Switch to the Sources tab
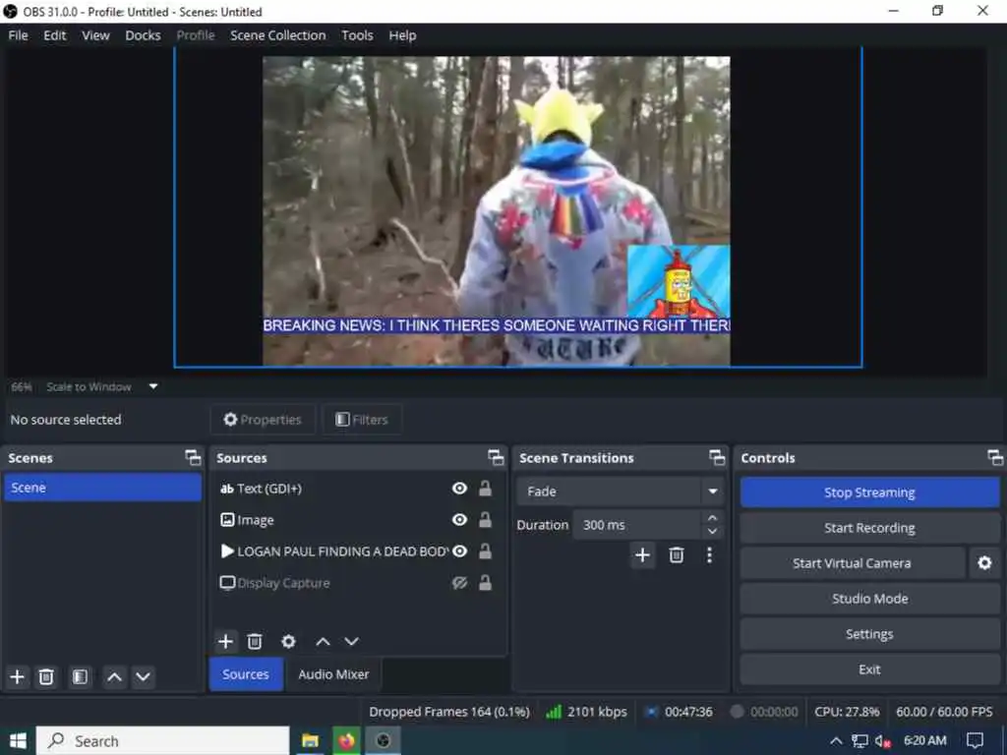 click(x=246, y=674)
